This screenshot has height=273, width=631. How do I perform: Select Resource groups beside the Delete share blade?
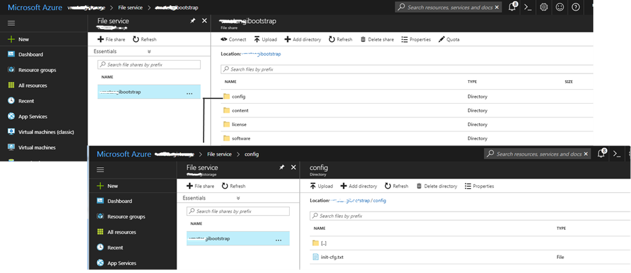click(36, 70)
